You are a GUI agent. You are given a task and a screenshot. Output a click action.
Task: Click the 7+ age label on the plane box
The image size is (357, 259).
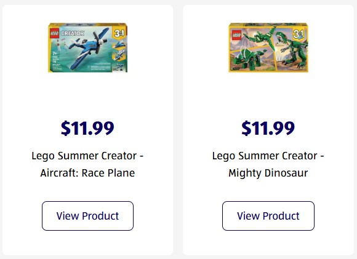pos(54,54)
